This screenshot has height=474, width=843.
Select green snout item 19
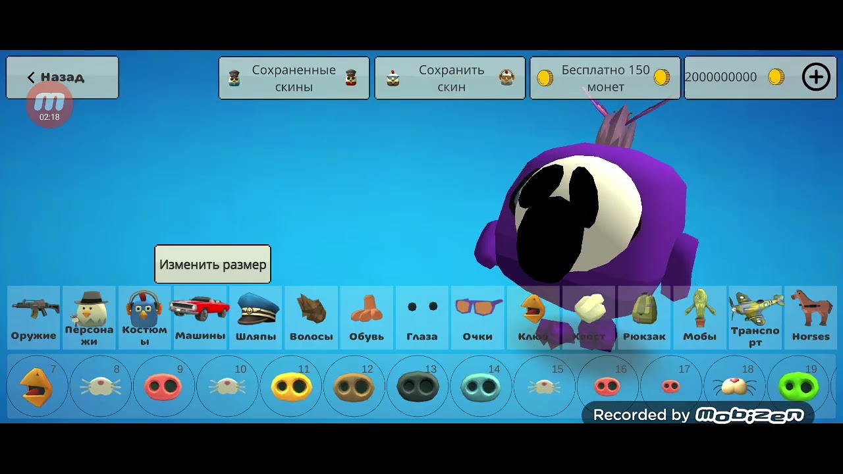[798, 387]
